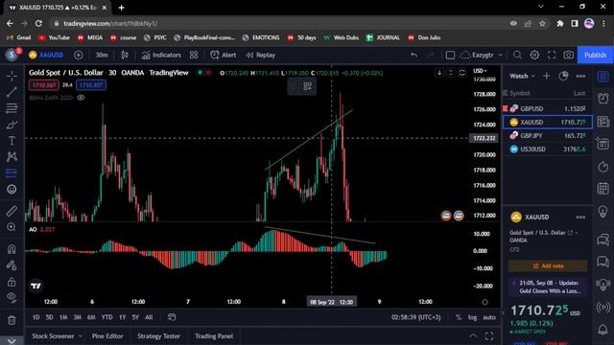Select the YTD date range

coord(106,317)
